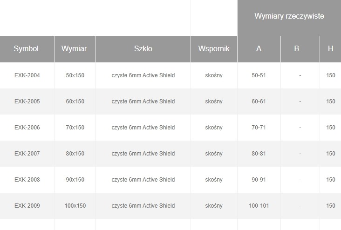Select the EXK-2008 symbol text

[27, 180]
